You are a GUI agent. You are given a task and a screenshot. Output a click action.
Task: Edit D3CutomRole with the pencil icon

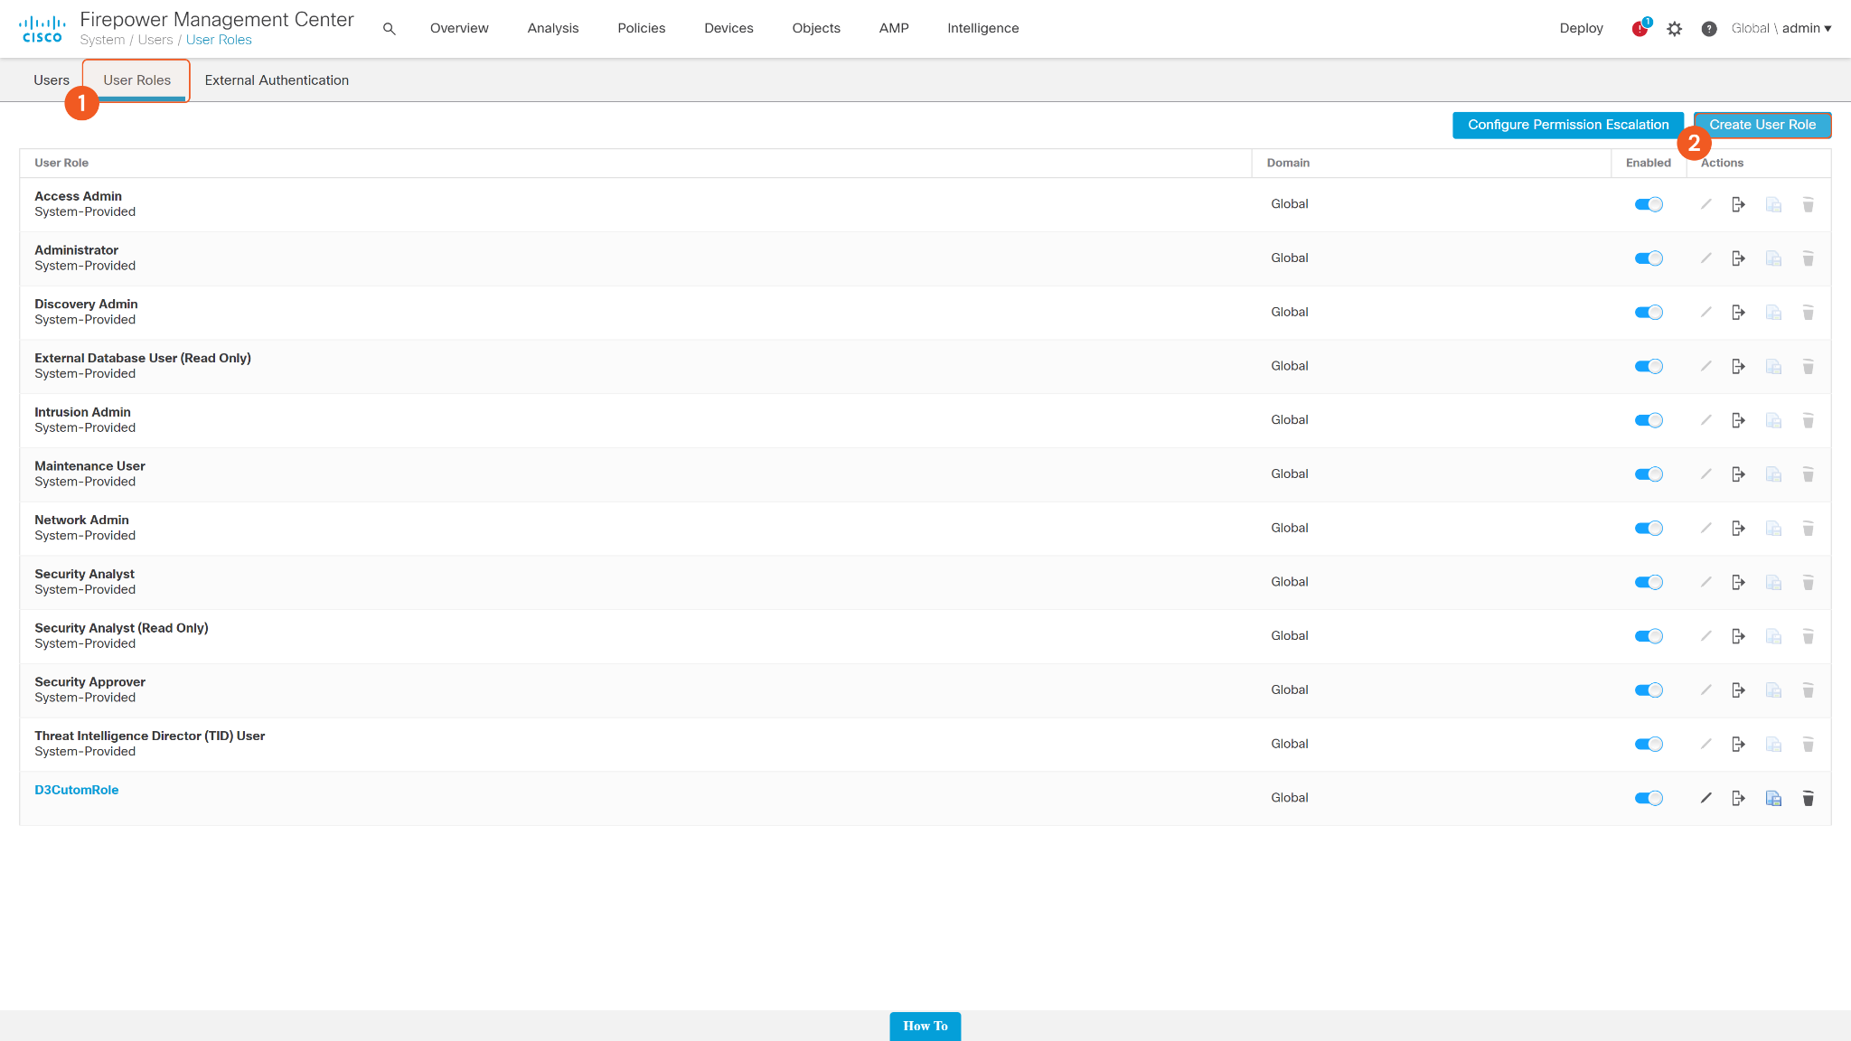tap(1705, 798)
